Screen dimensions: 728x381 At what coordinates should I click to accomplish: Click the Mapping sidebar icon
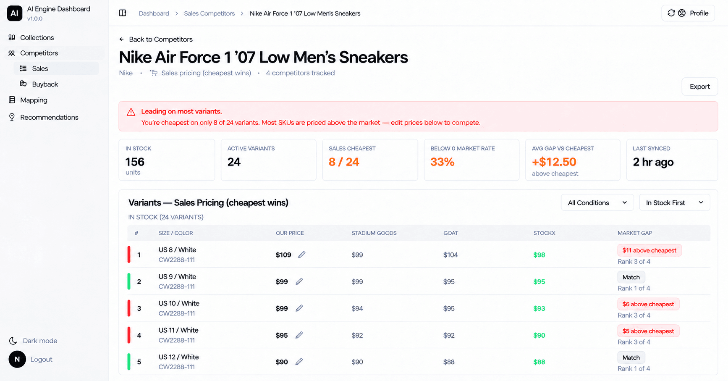click(x=12, y=100)
